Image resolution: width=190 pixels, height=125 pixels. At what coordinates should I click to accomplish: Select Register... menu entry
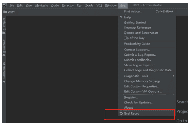[x=147, y=97]
